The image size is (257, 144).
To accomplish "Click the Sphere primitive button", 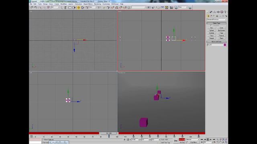I will click(212, 30).
